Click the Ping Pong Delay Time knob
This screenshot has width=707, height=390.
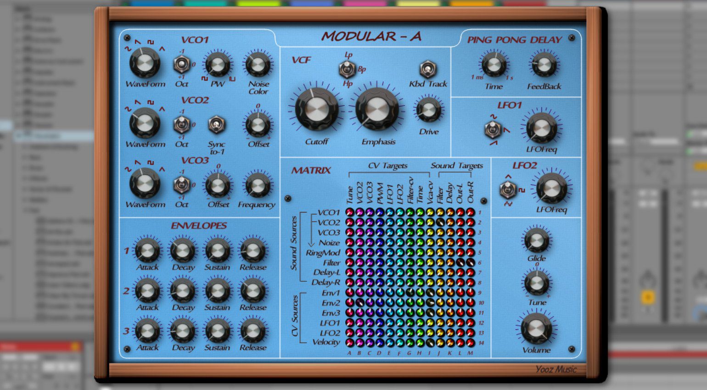click(494, 65)
